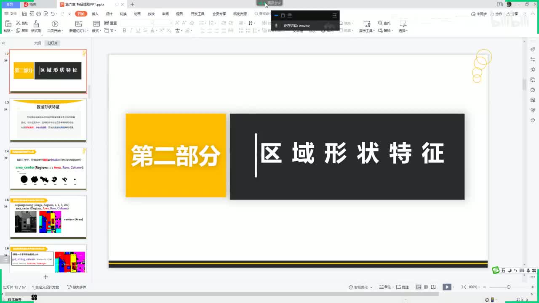This screenshot has width=539, height=303.
Task: Click the fit slide to window icon
Action: 464,287
